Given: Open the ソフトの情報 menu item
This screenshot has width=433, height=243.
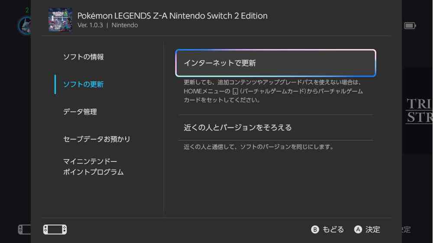Looking at the screenshot, I should tap(83, 57).
